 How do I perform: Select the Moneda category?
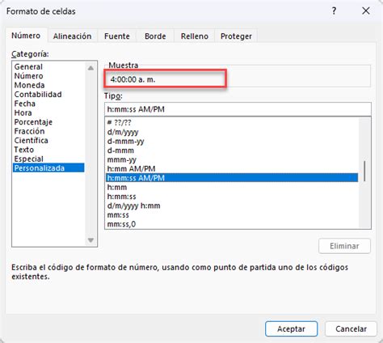point(29,85)
